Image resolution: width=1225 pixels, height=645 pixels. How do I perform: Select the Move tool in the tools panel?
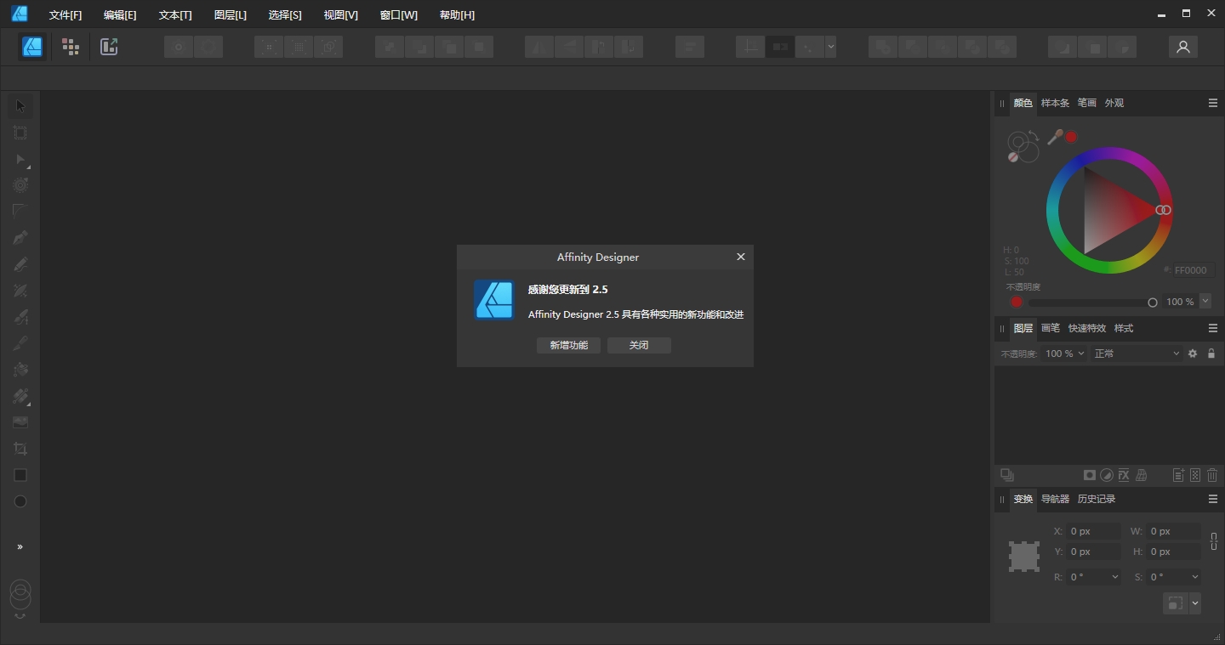pos(20,106)
